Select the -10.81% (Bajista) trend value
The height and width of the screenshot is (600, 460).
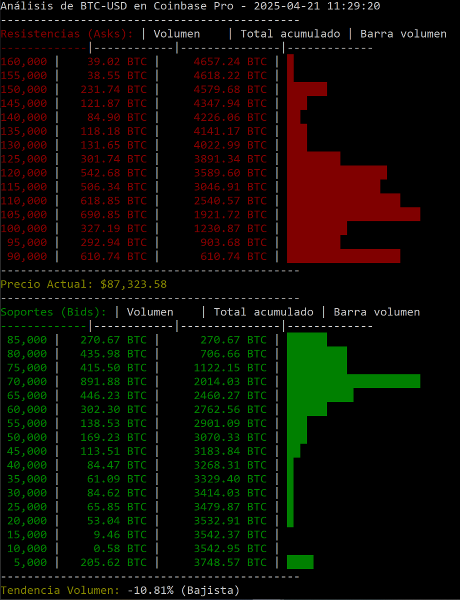pos(183,590)
